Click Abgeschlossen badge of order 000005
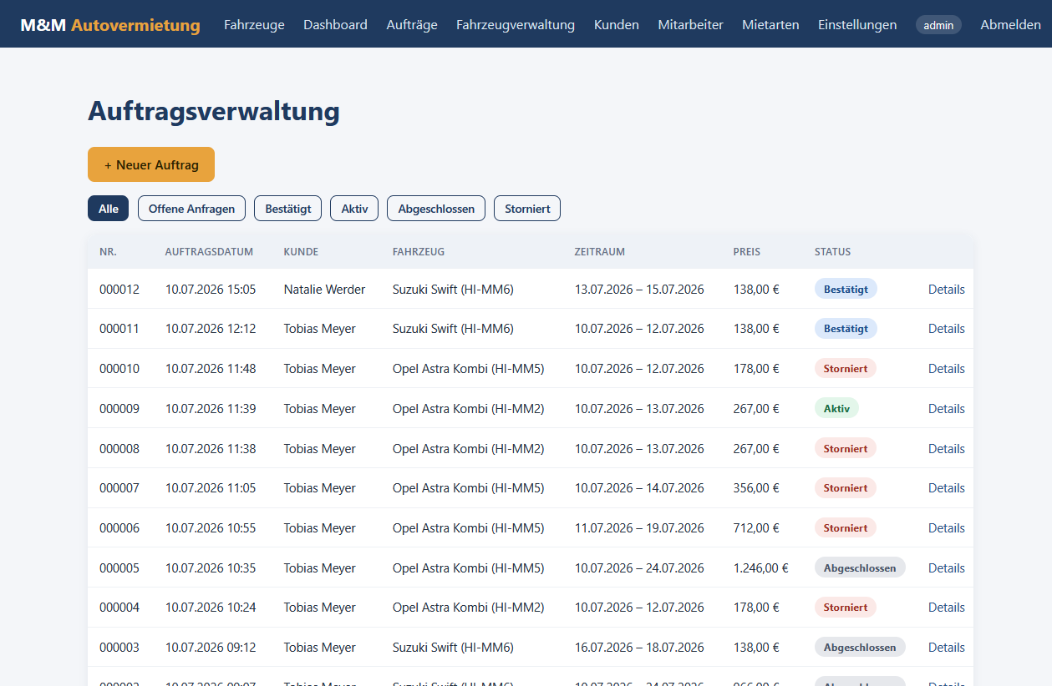Viewport: 1052px width, 686px height. [860, 568]
